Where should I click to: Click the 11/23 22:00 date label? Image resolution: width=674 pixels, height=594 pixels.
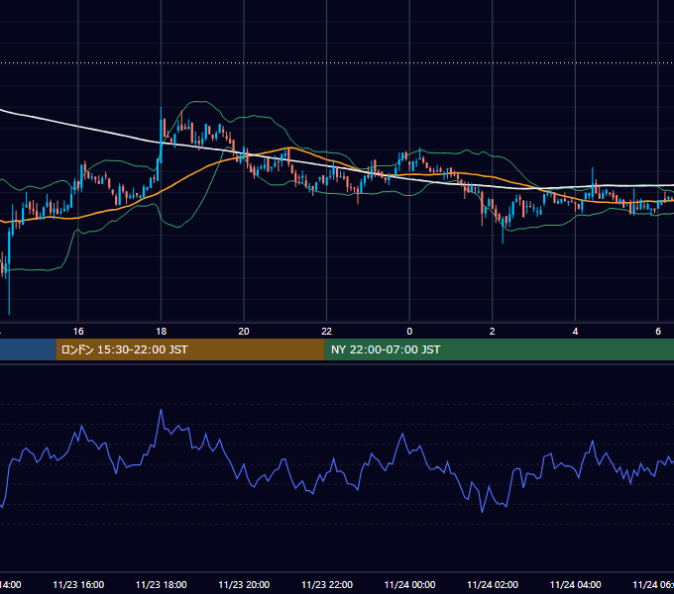tap(327, 584)
